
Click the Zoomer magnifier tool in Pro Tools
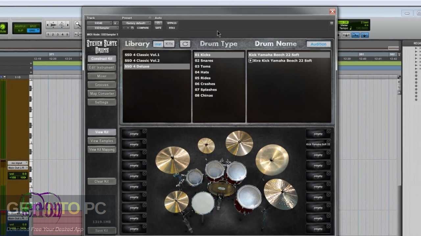78,25
